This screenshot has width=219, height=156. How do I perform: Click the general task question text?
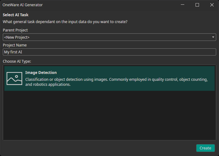point(65,22)
